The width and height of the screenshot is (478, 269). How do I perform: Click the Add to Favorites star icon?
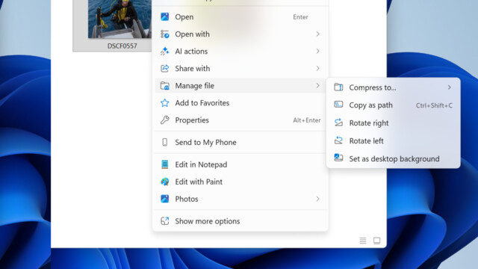click(164, 103)
